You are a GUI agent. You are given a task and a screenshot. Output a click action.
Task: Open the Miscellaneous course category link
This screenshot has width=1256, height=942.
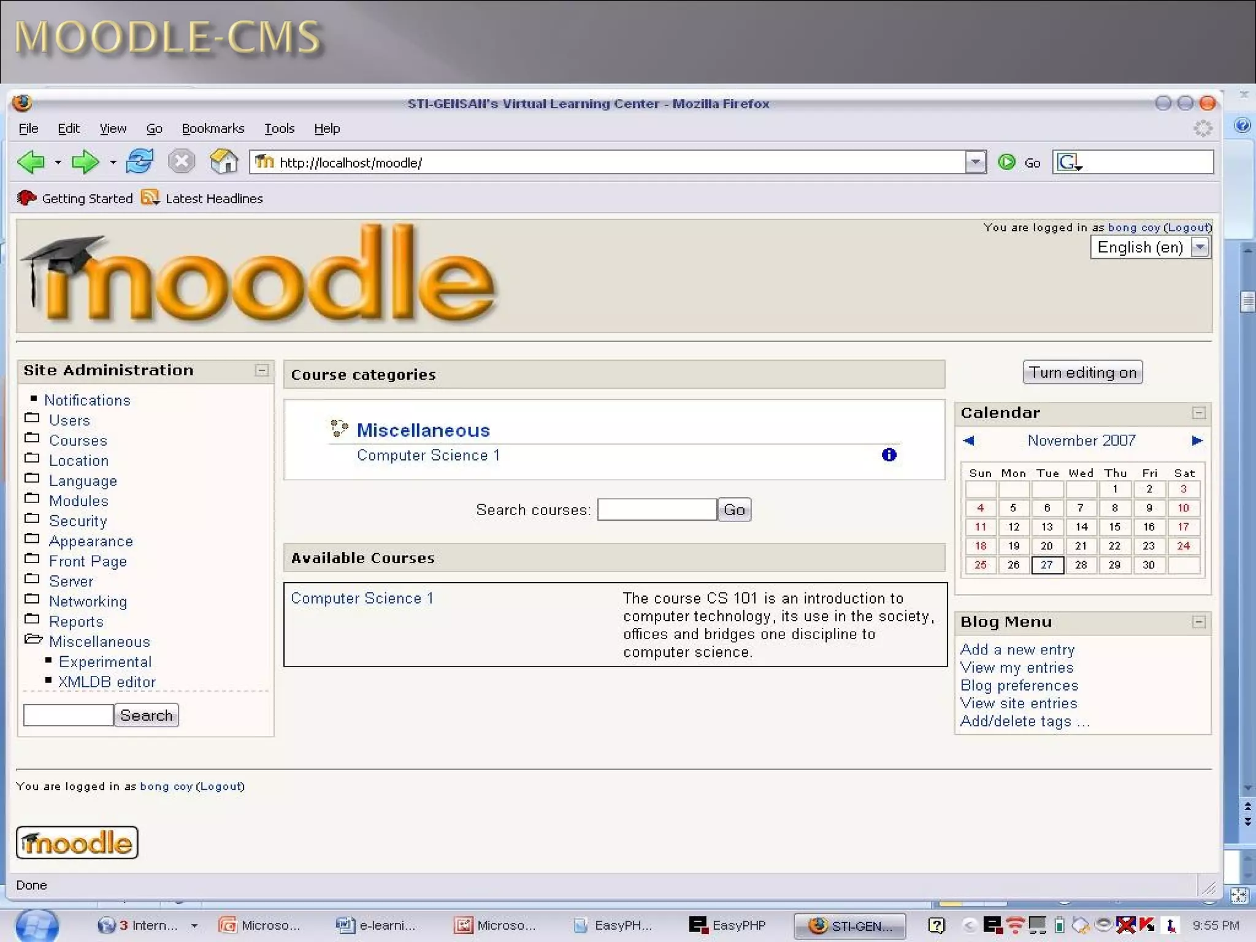[x=423, y=430]
